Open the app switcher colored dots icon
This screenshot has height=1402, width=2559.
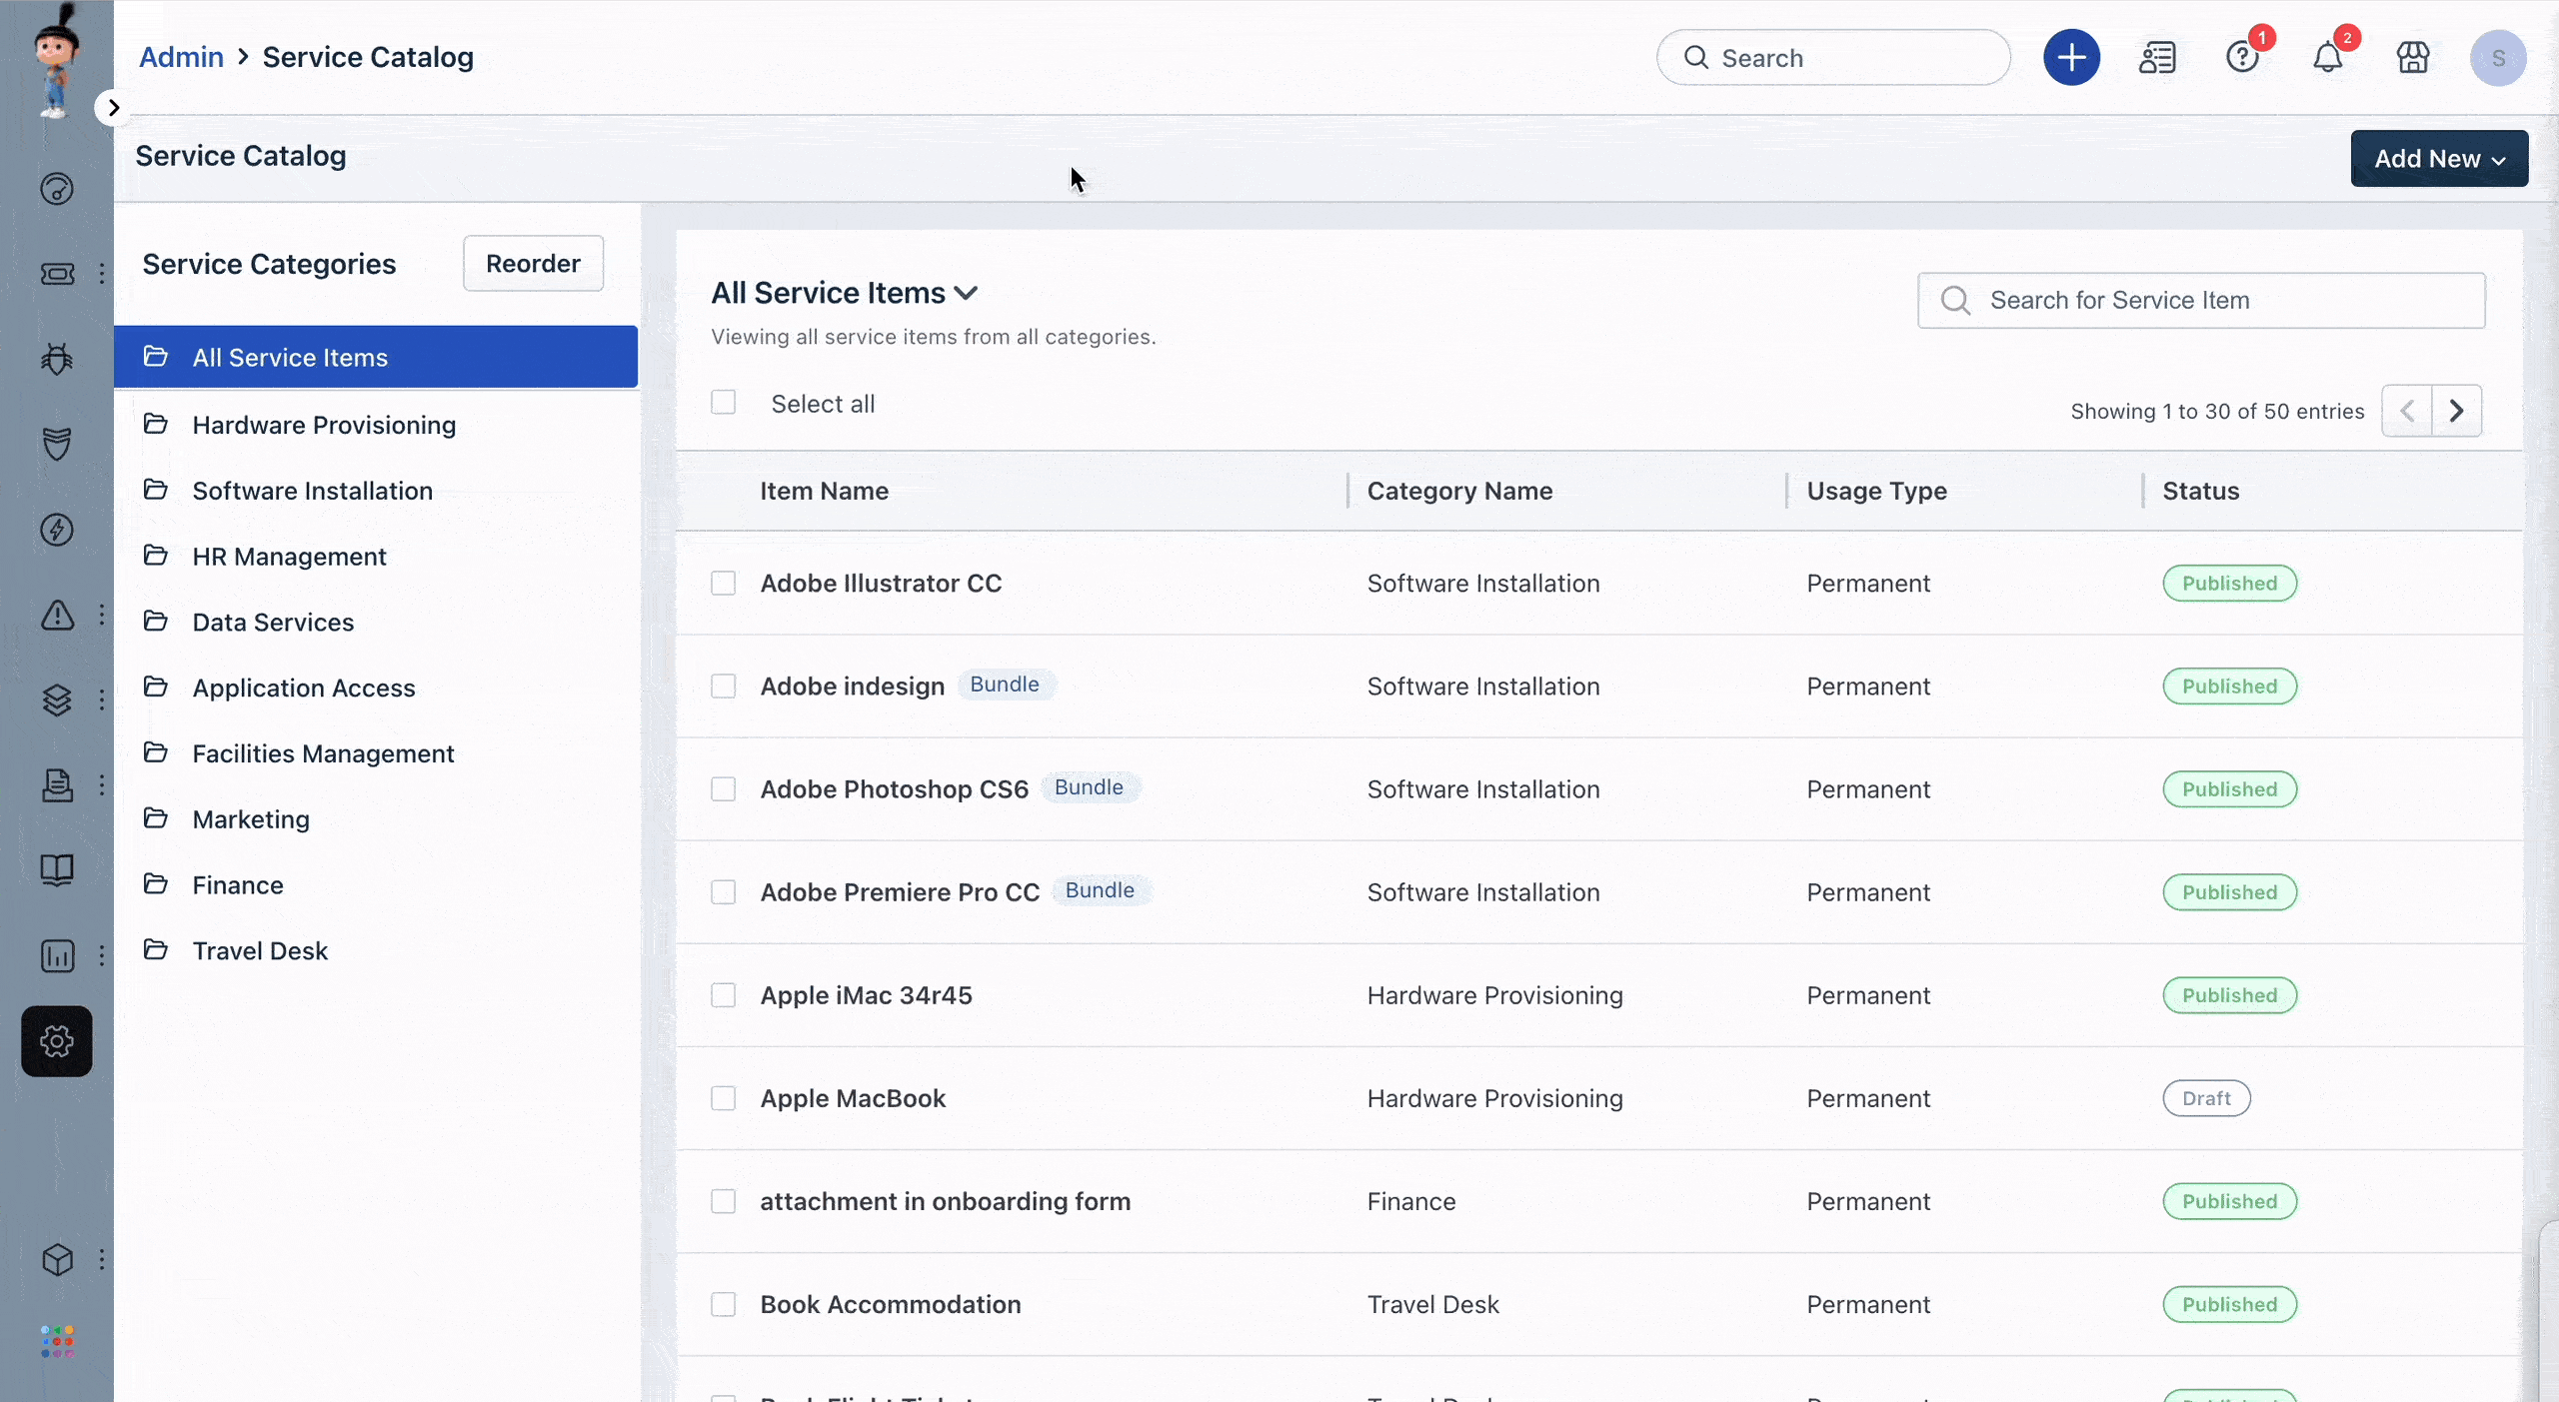point(57,1341)
